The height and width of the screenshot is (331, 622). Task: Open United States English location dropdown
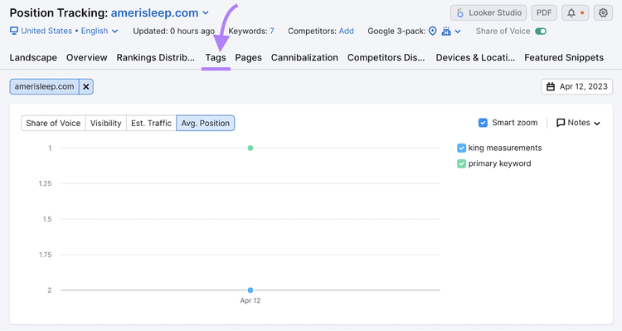[x=70, y=31]
